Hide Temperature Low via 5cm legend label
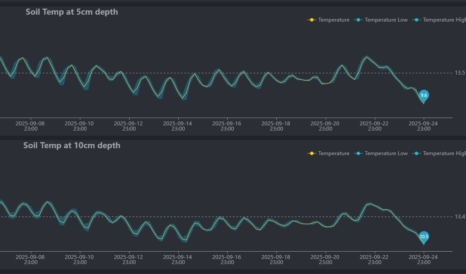The width and height of the screenshot is (466, 274). 386,20
